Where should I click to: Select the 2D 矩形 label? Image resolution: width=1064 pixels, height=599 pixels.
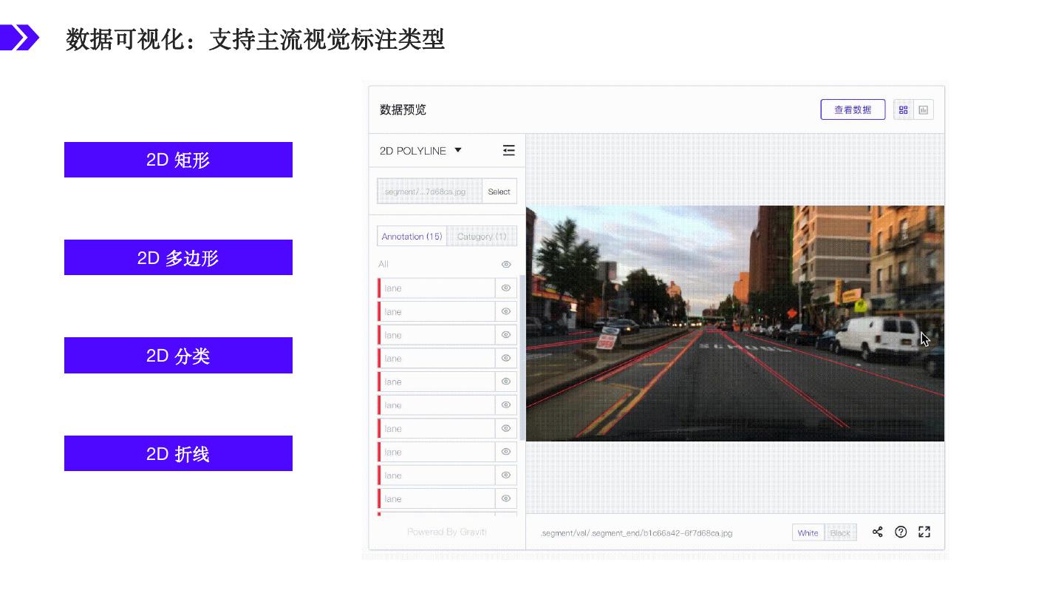coord(178,160)
